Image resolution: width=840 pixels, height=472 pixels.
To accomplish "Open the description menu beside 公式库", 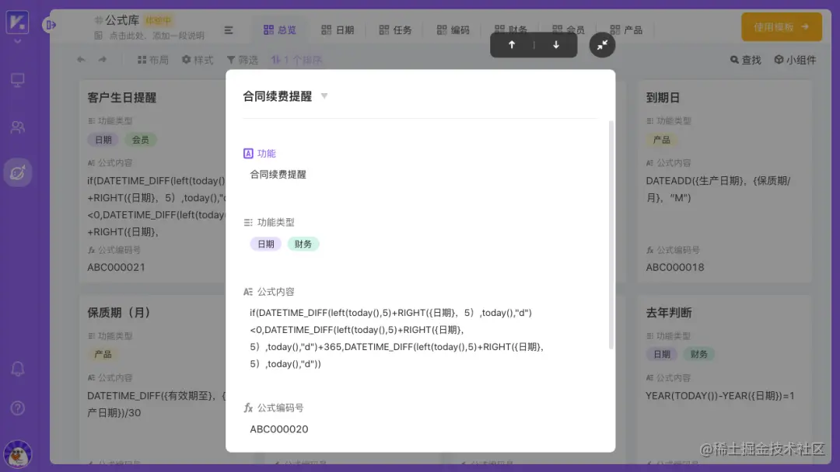I will (229, 29).
